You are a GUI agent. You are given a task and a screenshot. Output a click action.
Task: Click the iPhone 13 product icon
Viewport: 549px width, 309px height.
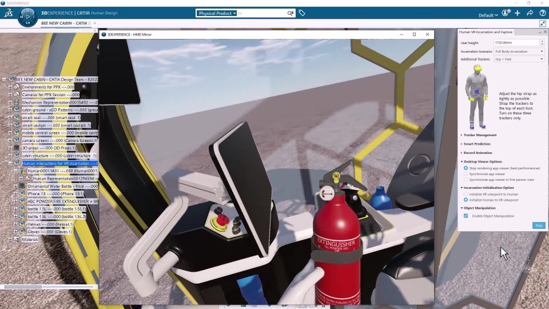pos(22,193)
